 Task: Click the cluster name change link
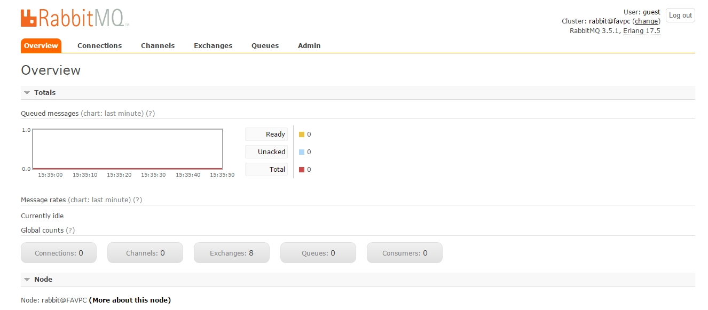[646, 21]
